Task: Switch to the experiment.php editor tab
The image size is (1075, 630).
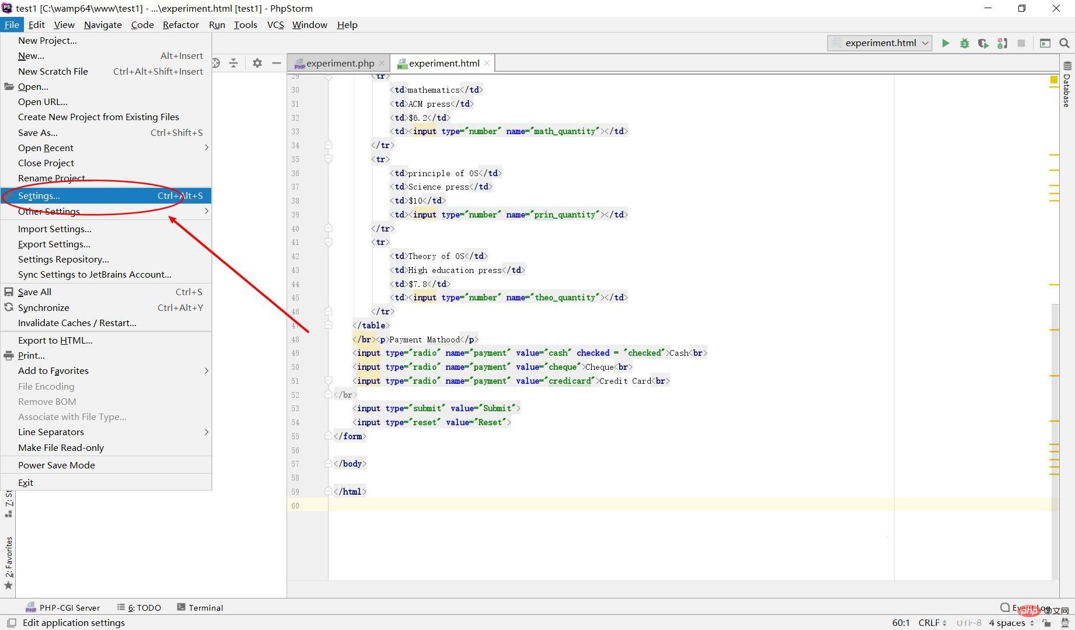Action: [x=340, y=63]
